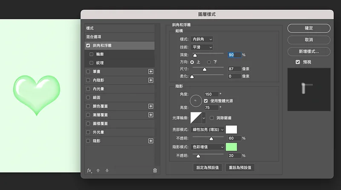This screenshot has height=190, width=341.
Task: Enable the 紋理 checkbox
Action: [x=91, y=63]
